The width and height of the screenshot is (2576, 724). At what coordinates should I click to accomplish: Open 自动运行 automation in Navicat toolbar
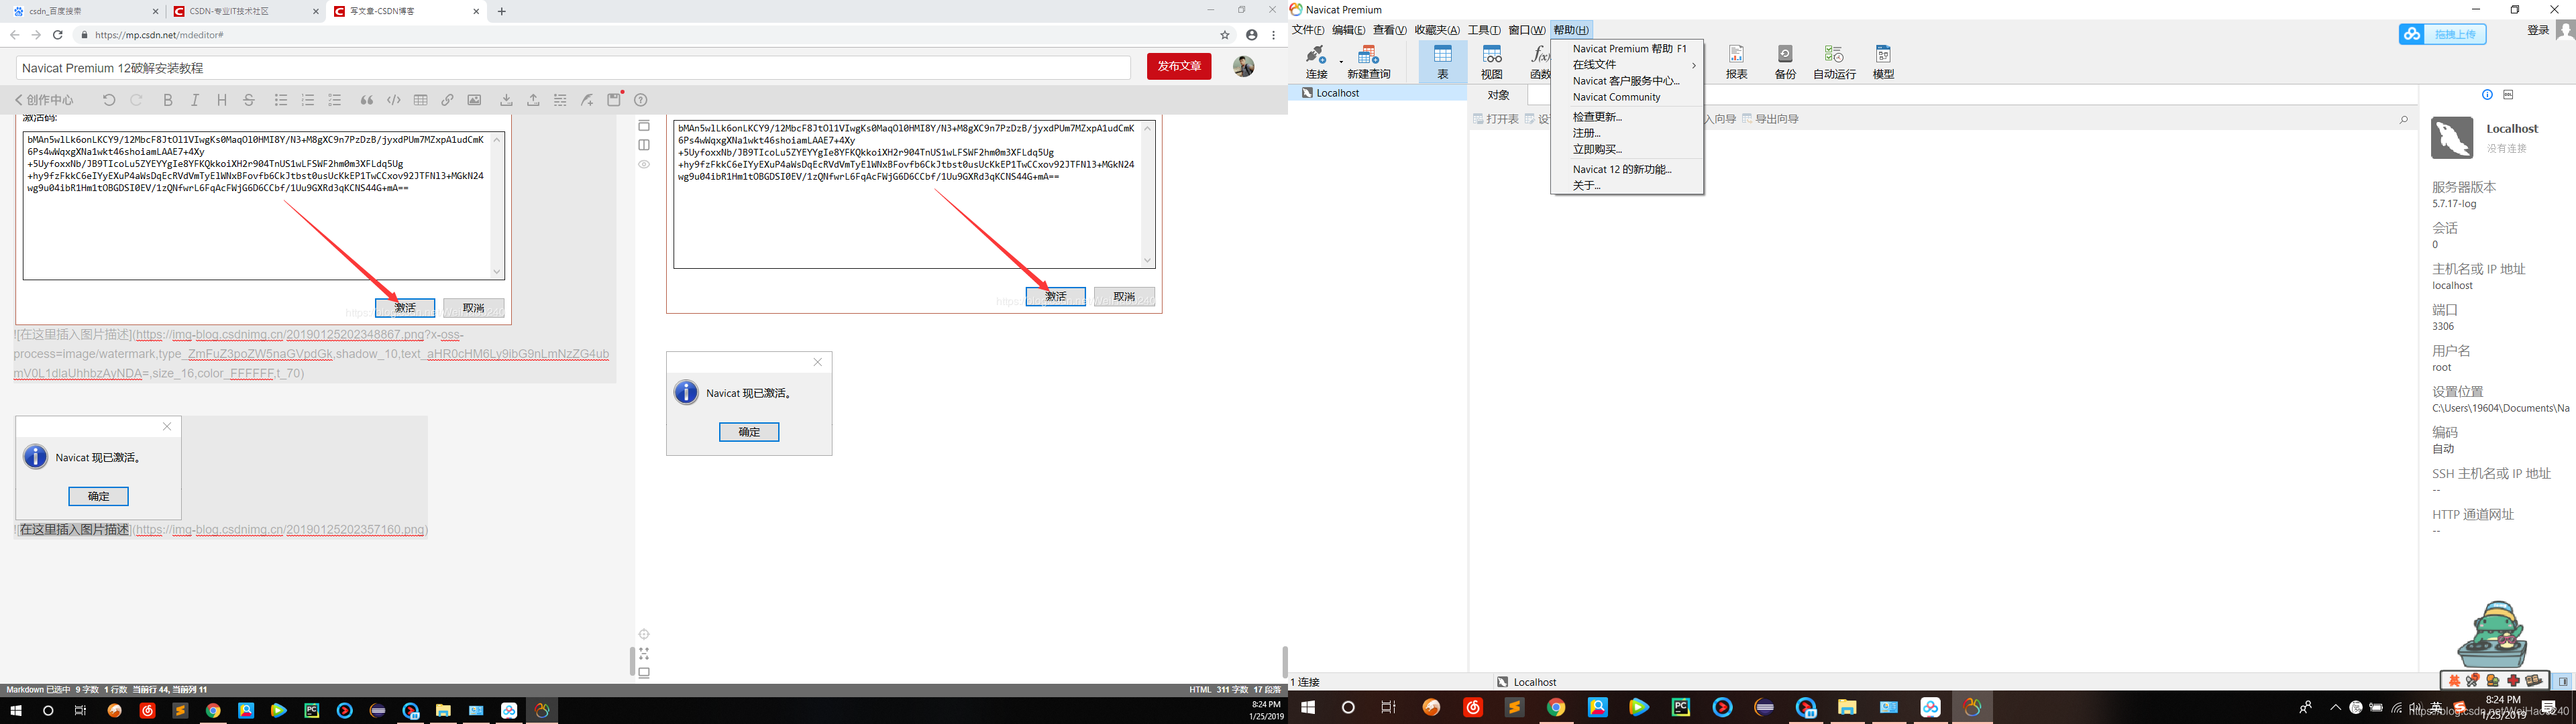[1834, 61]
